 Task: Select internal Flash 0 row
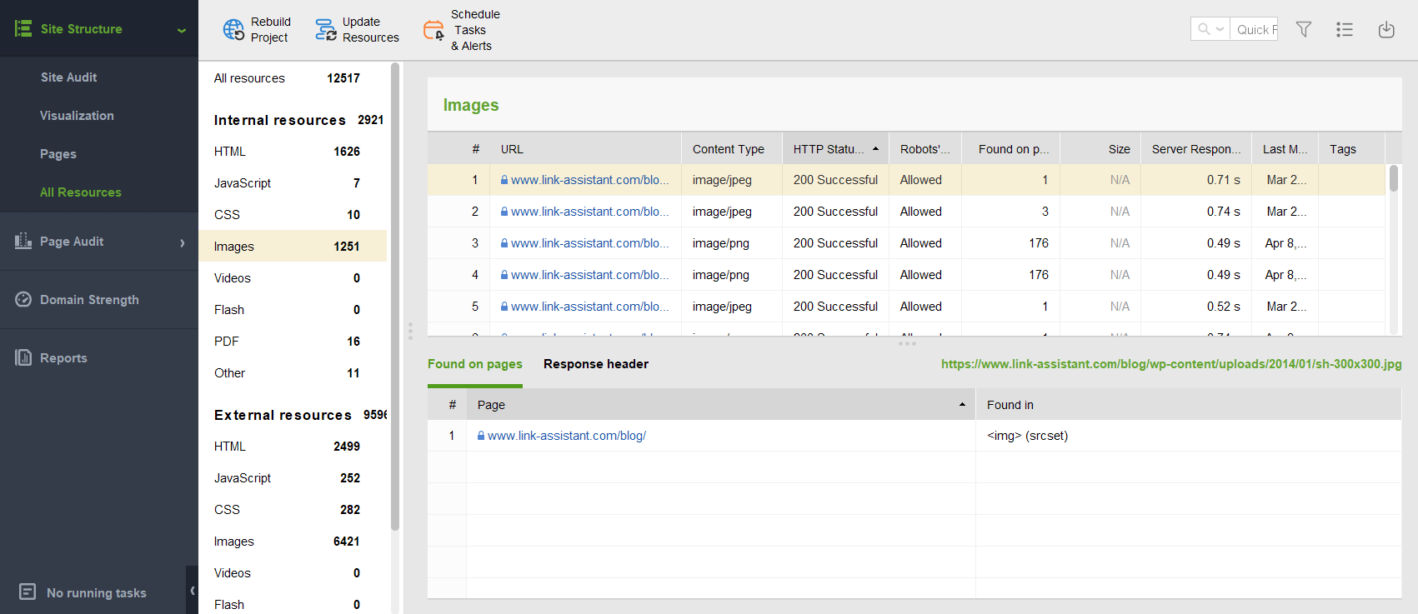[x=293, y=310]
